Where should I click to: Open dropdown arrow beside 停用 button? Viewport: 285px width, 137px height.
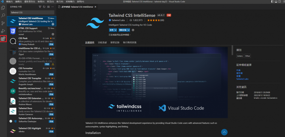pos(116,30)
